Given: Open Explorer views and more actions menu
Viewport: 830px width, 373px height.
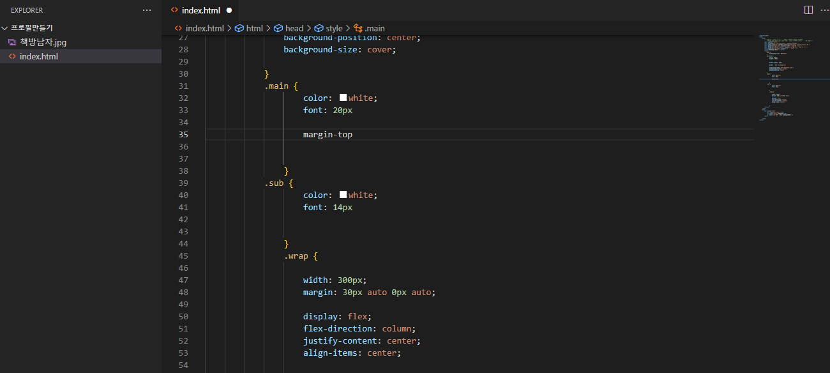Looking at the screenshot, I should 147,10.
